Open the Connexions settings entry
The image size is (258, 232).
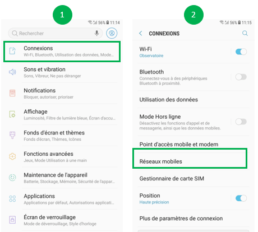(x=62, y=52)
